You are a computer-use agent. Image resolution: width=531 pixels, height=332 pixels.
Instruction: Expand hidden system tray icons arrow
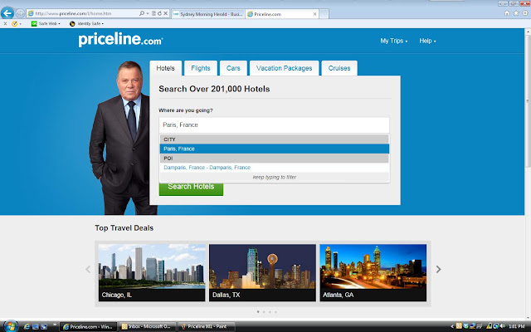452,327
